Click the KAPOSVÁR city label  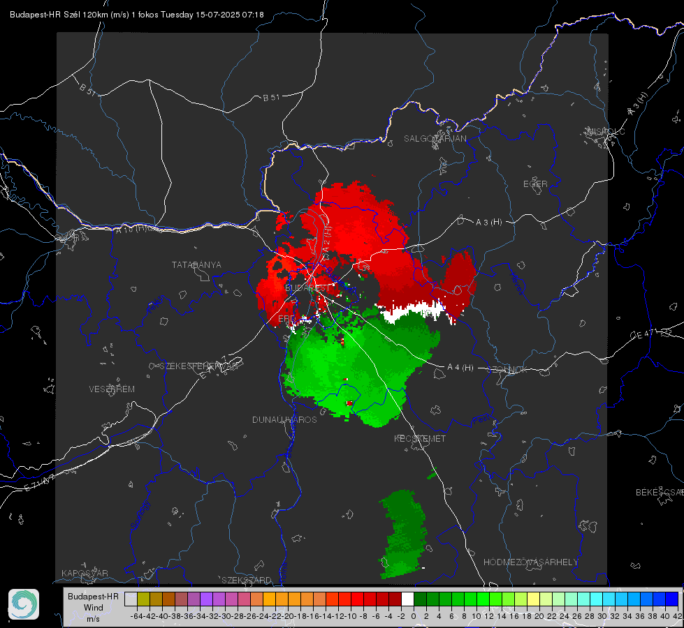click(x=85, y=573)
